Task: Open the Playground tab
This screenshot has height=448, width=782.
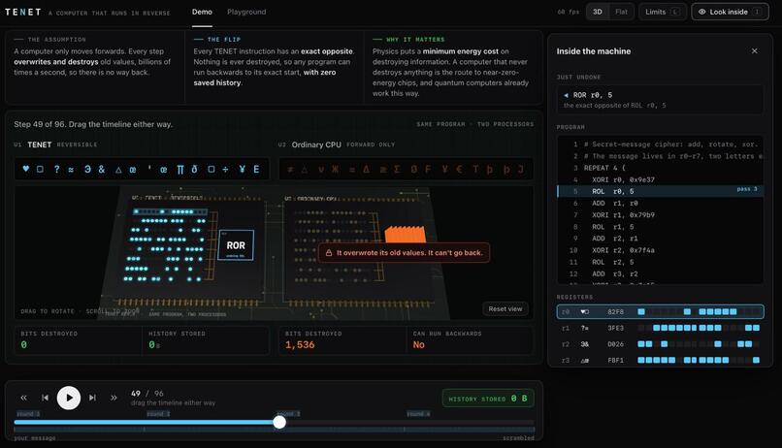Action: coord(246,12)
